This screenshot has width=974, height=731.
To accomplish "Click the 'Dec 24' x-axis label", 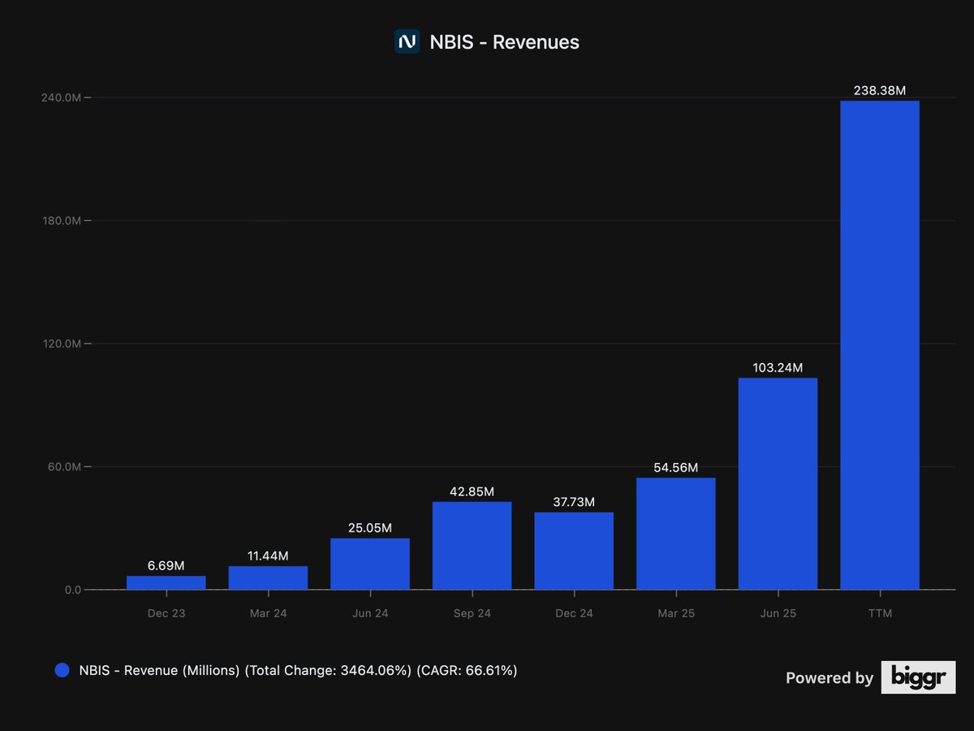I will [574, 613].
